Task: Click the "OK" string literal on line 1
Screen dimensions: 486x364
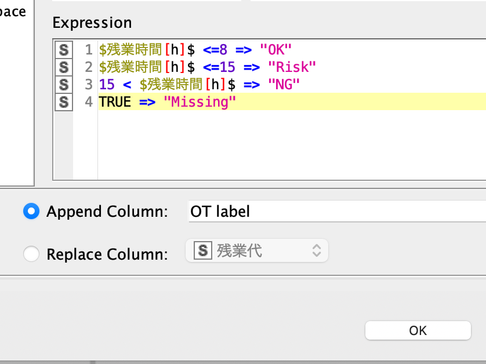Action: point(275,49)
